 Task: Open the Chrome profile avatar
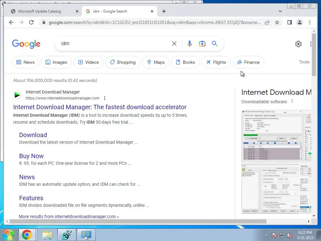click(x=299, y=22)
